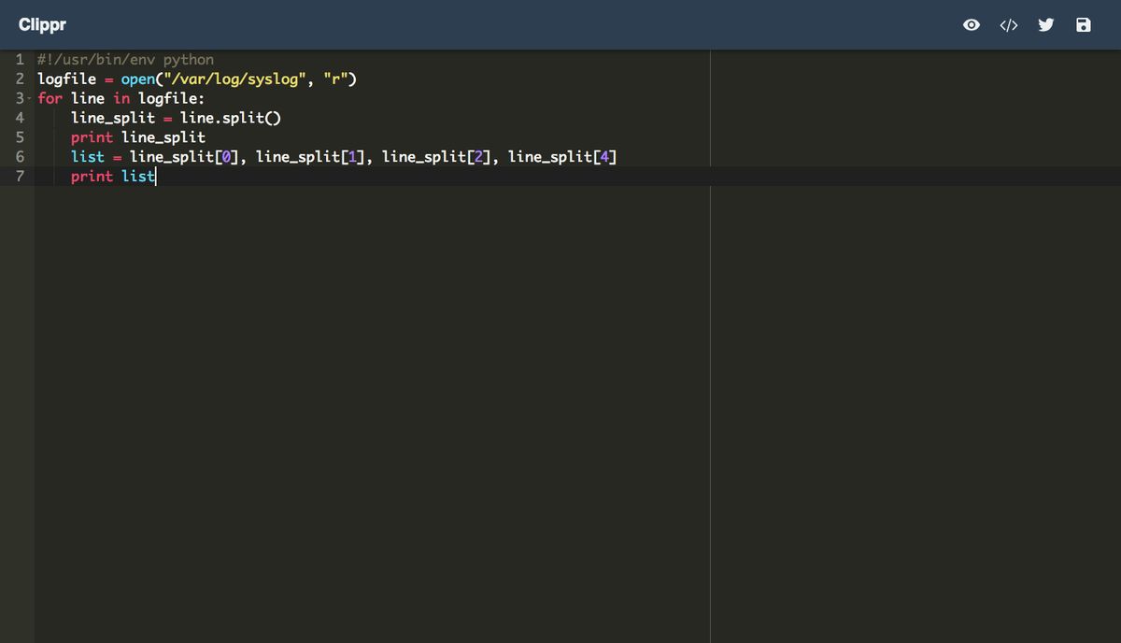Click the shebang comment on line 1

tap(124, 59)
